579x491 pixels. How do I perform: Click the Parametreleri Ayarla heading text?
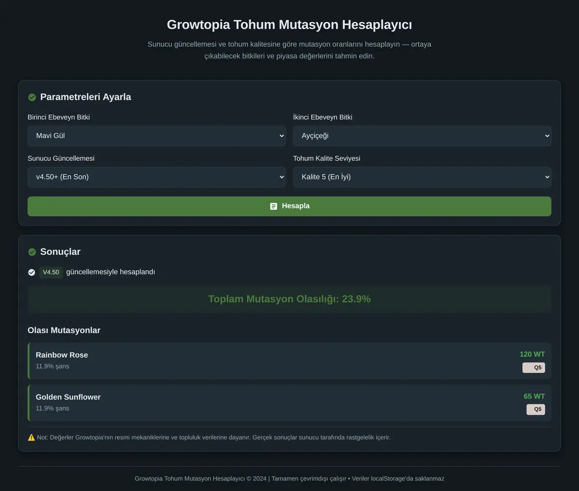(x=85, y=97)
